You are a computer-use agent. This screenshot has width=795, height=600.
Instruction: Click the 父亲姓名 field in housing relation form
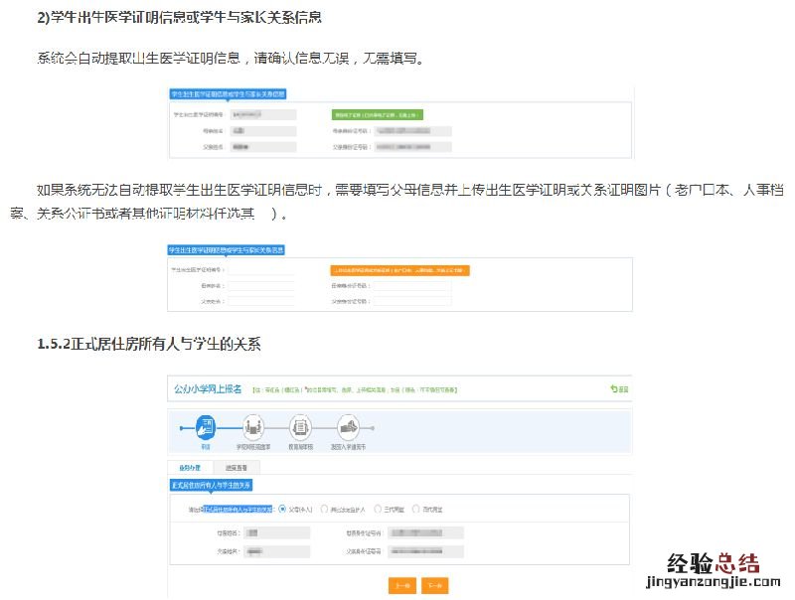pos(277,551)
